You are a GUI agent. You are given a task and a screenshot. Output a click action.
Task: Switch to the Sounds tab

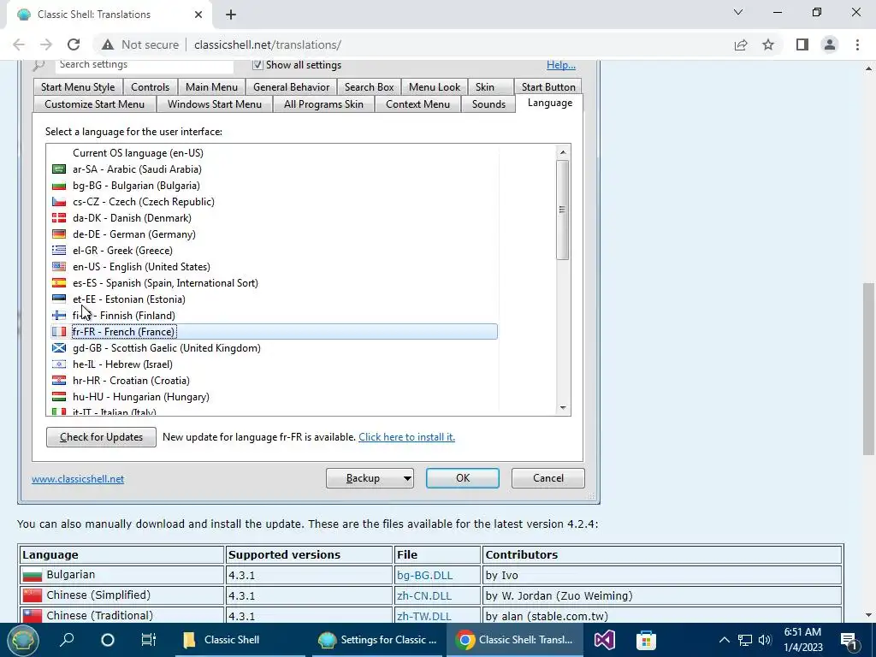488,104
